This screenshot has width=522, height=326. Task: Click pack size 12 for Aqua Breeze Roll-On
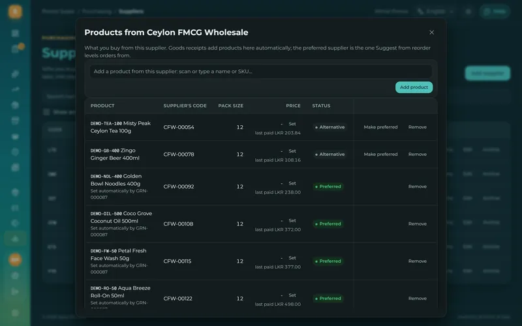click(239, 299)
